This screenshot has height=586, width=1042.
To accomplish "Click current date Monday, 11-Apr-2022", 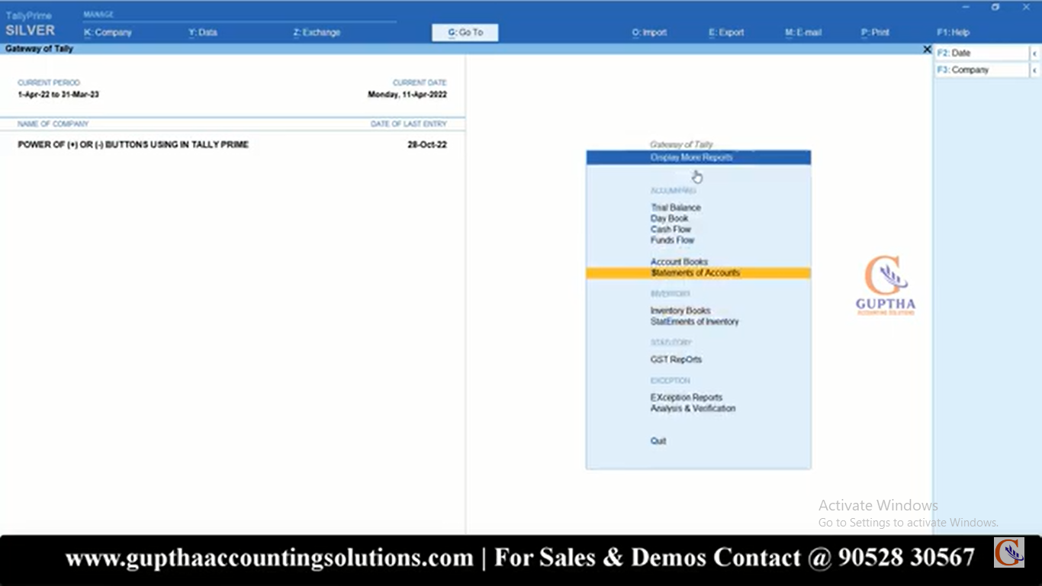I will (407, 95).
